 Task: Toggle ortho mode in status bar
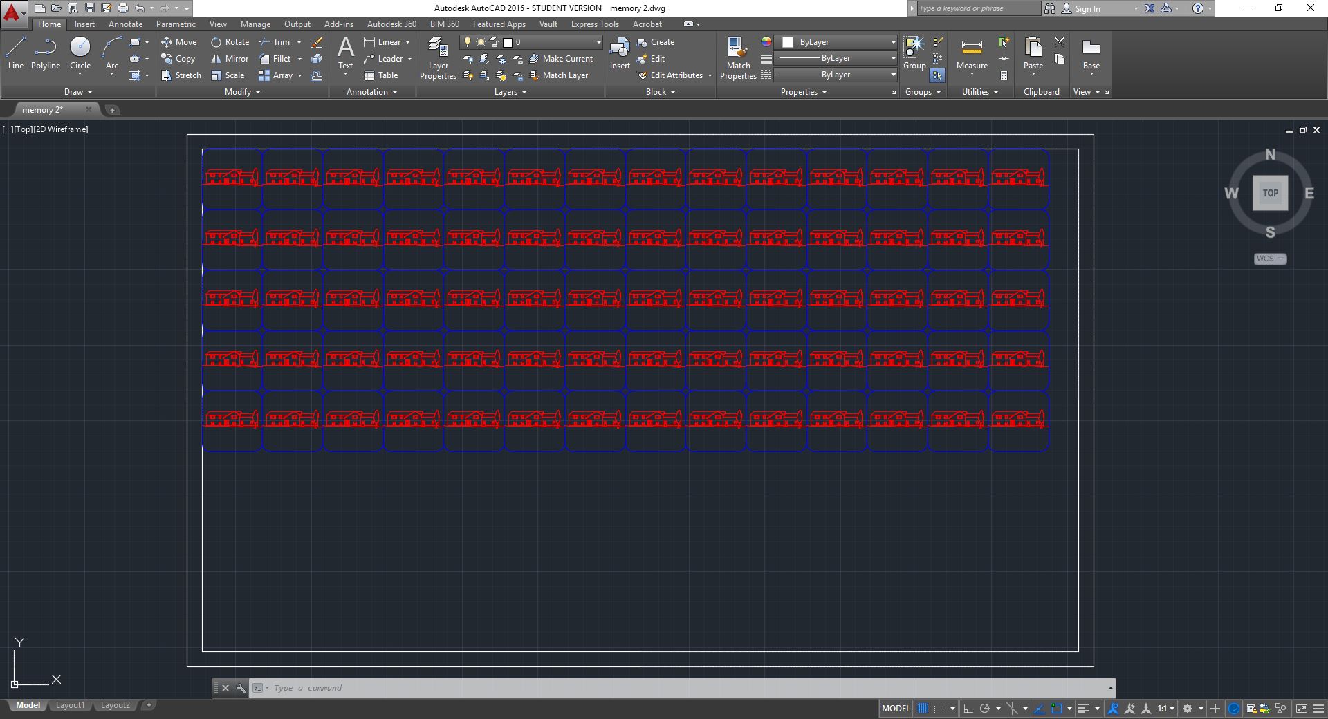(x=968, y=709)
